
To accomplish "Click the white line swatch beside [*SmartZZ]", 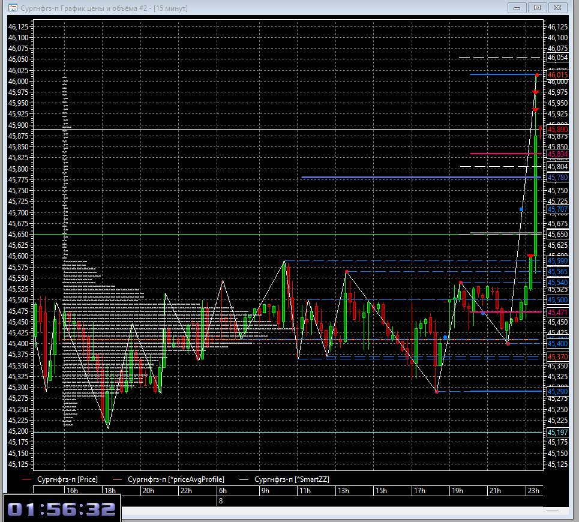I will [x=244, y=479].
